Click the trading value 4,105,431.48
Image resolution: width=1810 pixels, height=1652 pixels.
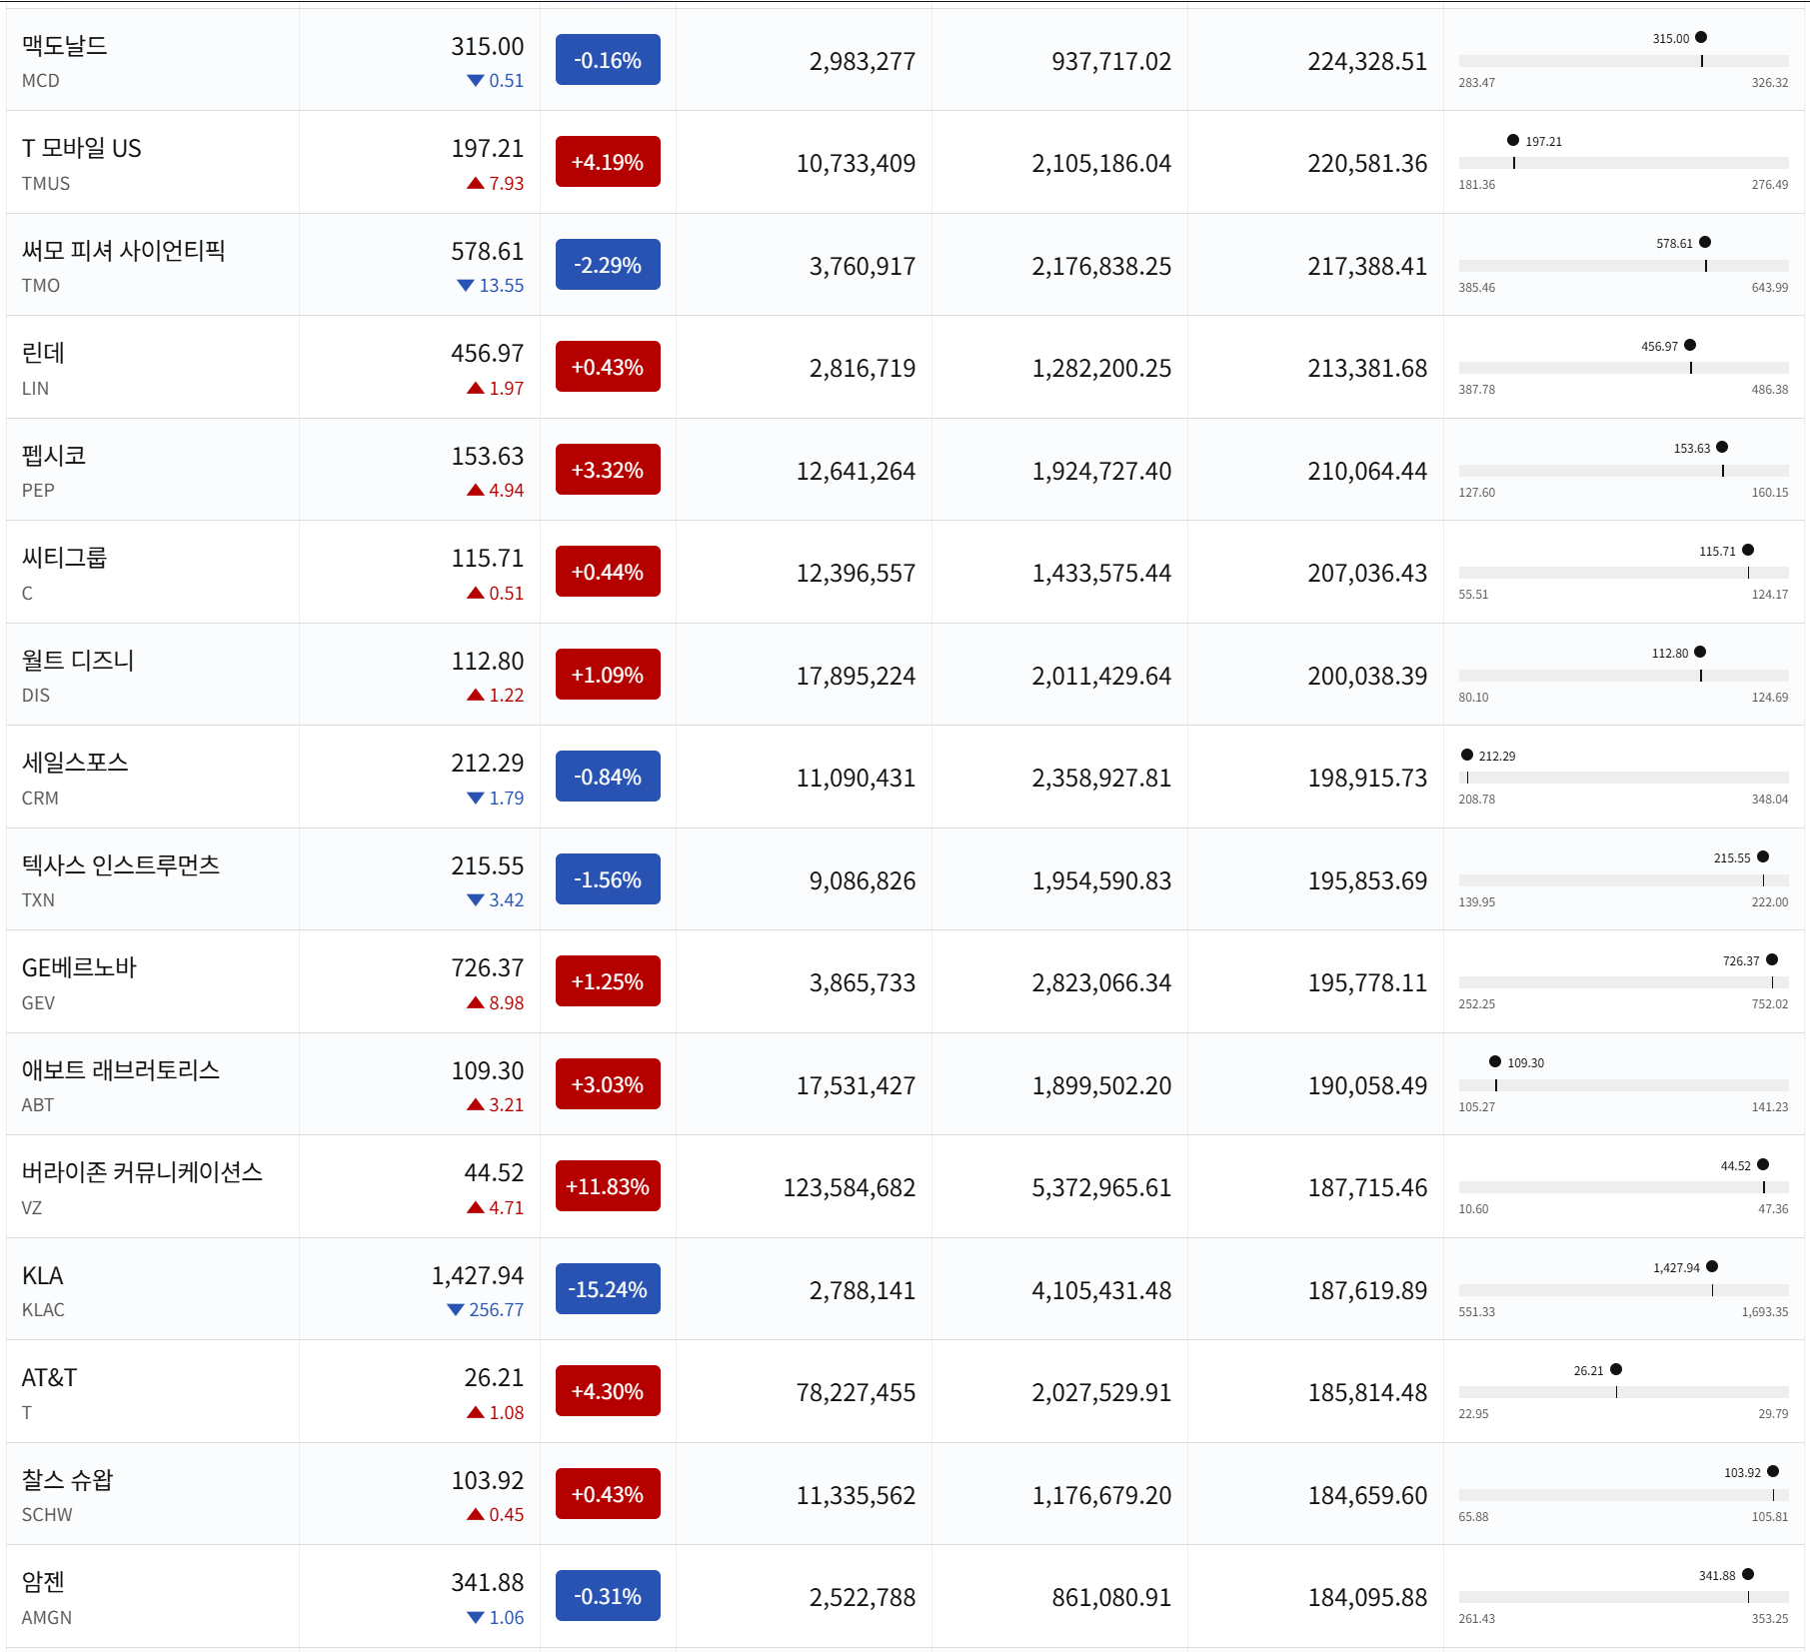pos(1101,1290)
